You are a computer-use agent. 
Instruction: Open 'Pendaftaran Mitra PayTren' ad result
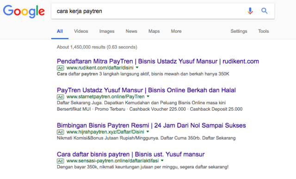coord(158,61)
